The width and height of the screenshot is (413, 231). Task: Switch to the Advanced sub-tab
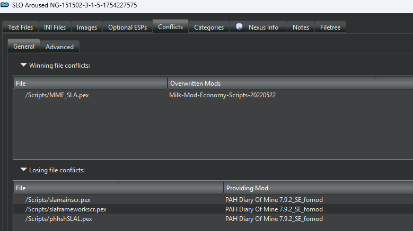(59, 47)
